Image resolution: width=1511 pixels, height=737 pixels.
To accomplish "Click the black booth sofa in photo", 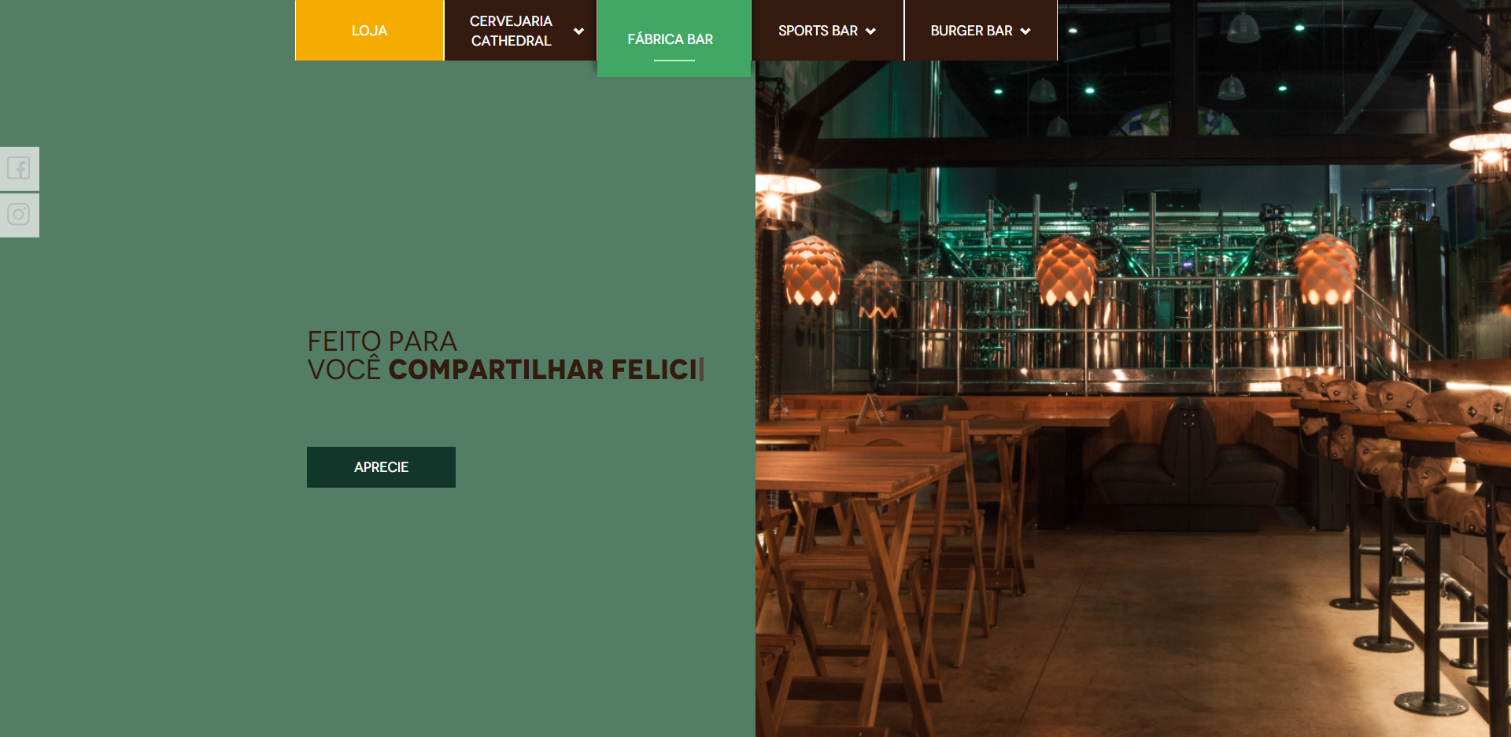I will 1188,464.
